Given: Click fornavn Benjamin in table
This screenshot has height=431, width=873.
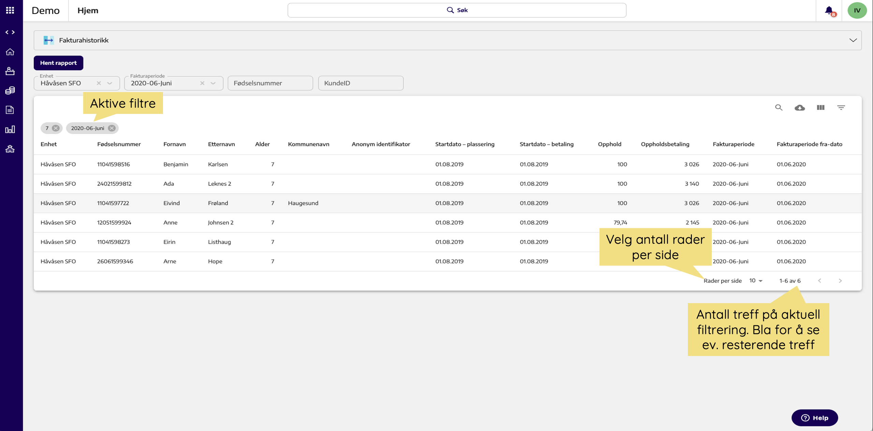Looking at the screenshot, I should tap(176, 164).
